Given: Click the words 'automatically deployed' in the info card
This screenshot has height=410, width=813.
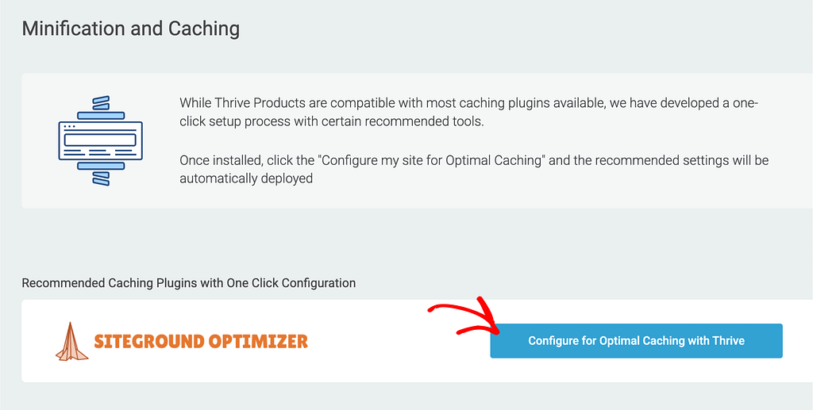Looking at the screenshot, I should coord(246,178).
